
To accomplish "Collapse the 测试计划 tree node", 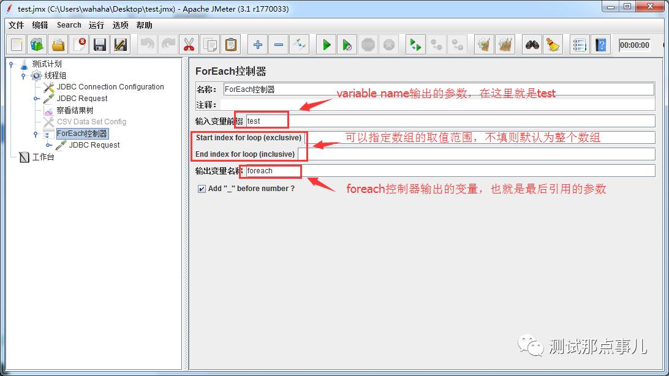I will pos(12,64).
